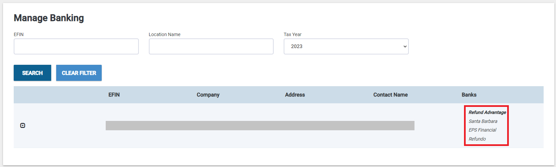Screen dimensions: 556x167
Task: Select the Refund Advantage bank
Action: [487, 112]
